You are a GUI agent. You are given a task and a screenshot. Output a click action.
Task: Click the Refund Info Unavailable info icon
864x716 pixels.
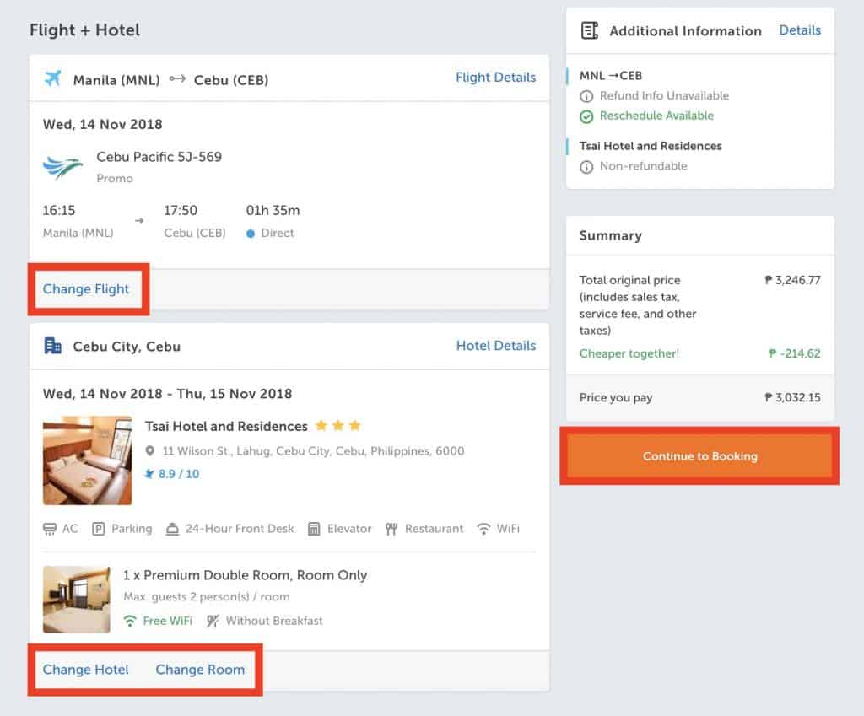587,96
